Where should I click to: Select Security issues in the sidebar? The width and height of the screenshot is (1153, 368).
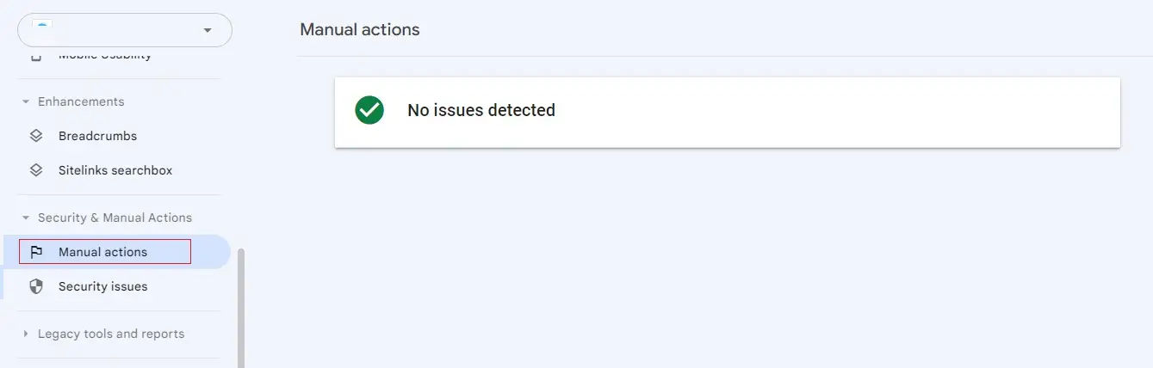[115, 286]
